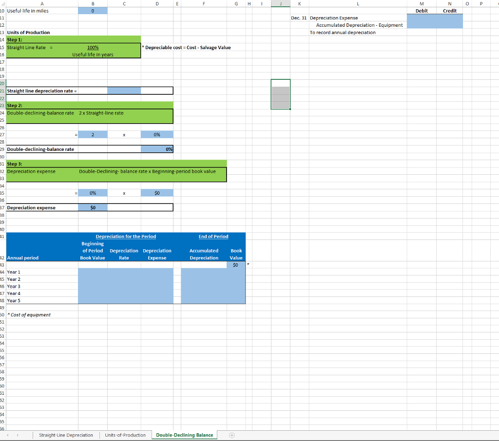Click the 0% cell in row 27
Viewport: 499px width, 441px height.
point(157,134)
